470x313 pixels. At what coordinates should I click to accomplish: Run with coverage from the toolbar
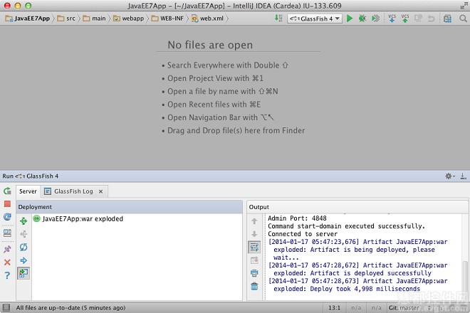pyautogui.click(x=375, y=18)
